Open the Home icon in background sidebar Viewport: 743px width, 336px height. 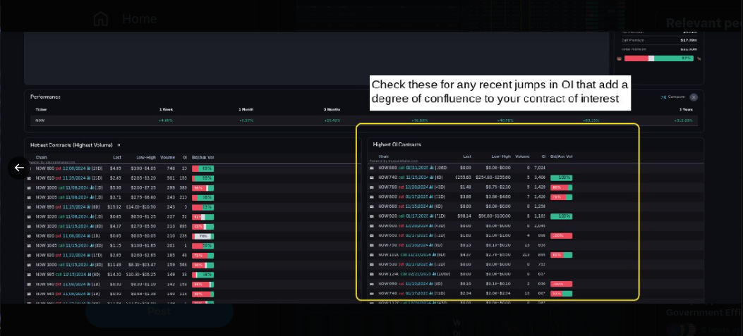(100, 19)
